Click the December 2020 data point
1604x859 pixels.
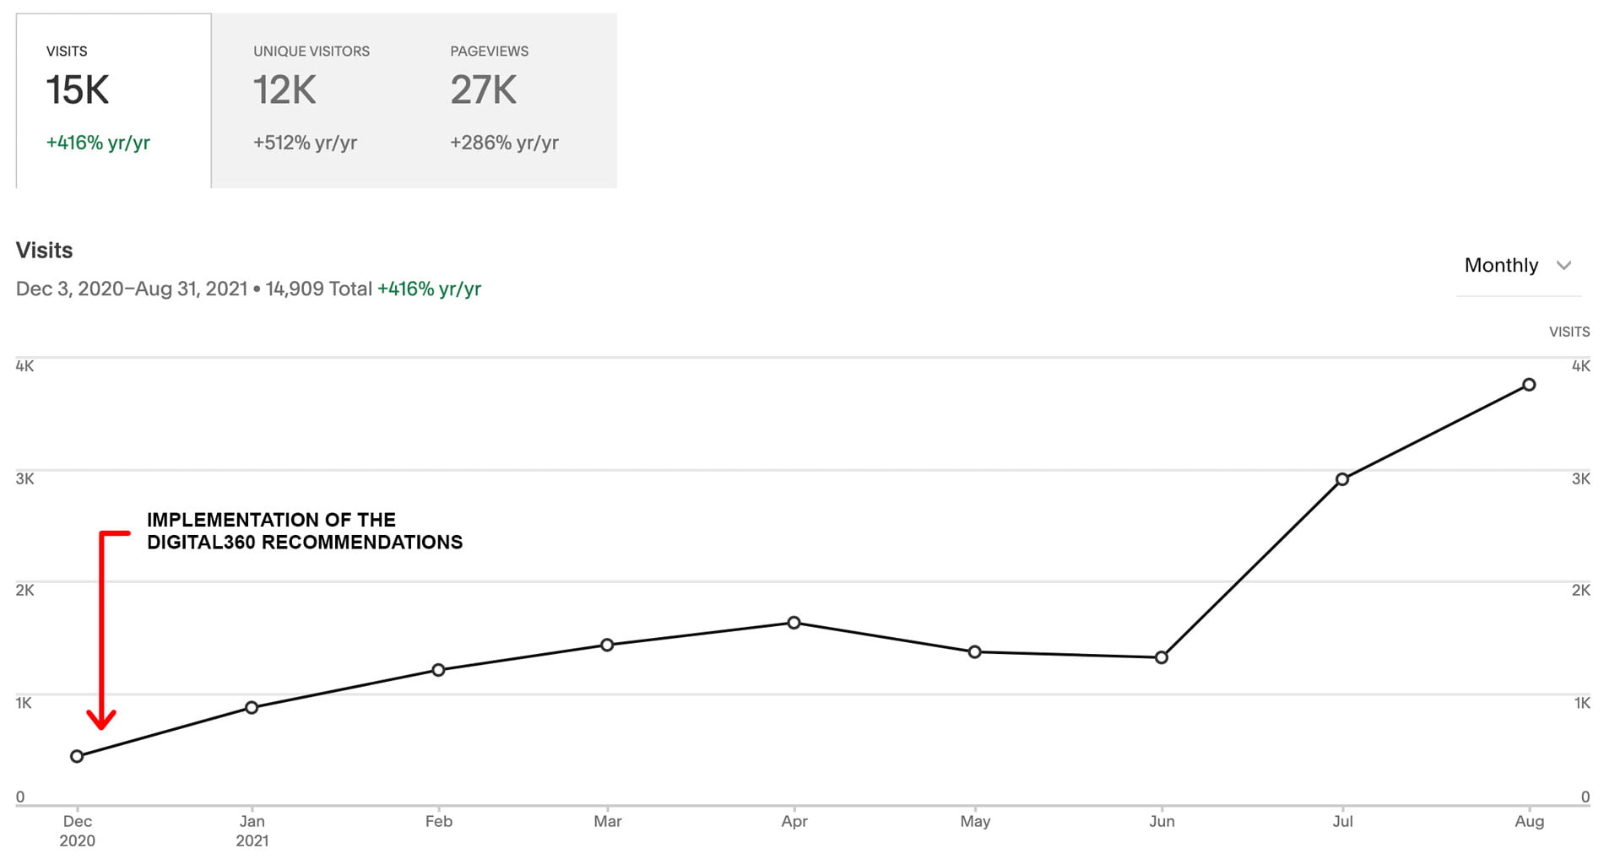coord(77,756)
